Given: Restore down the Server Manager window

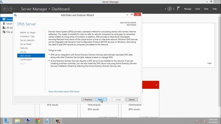Looking at the screenshot, I should coord(211,2).
